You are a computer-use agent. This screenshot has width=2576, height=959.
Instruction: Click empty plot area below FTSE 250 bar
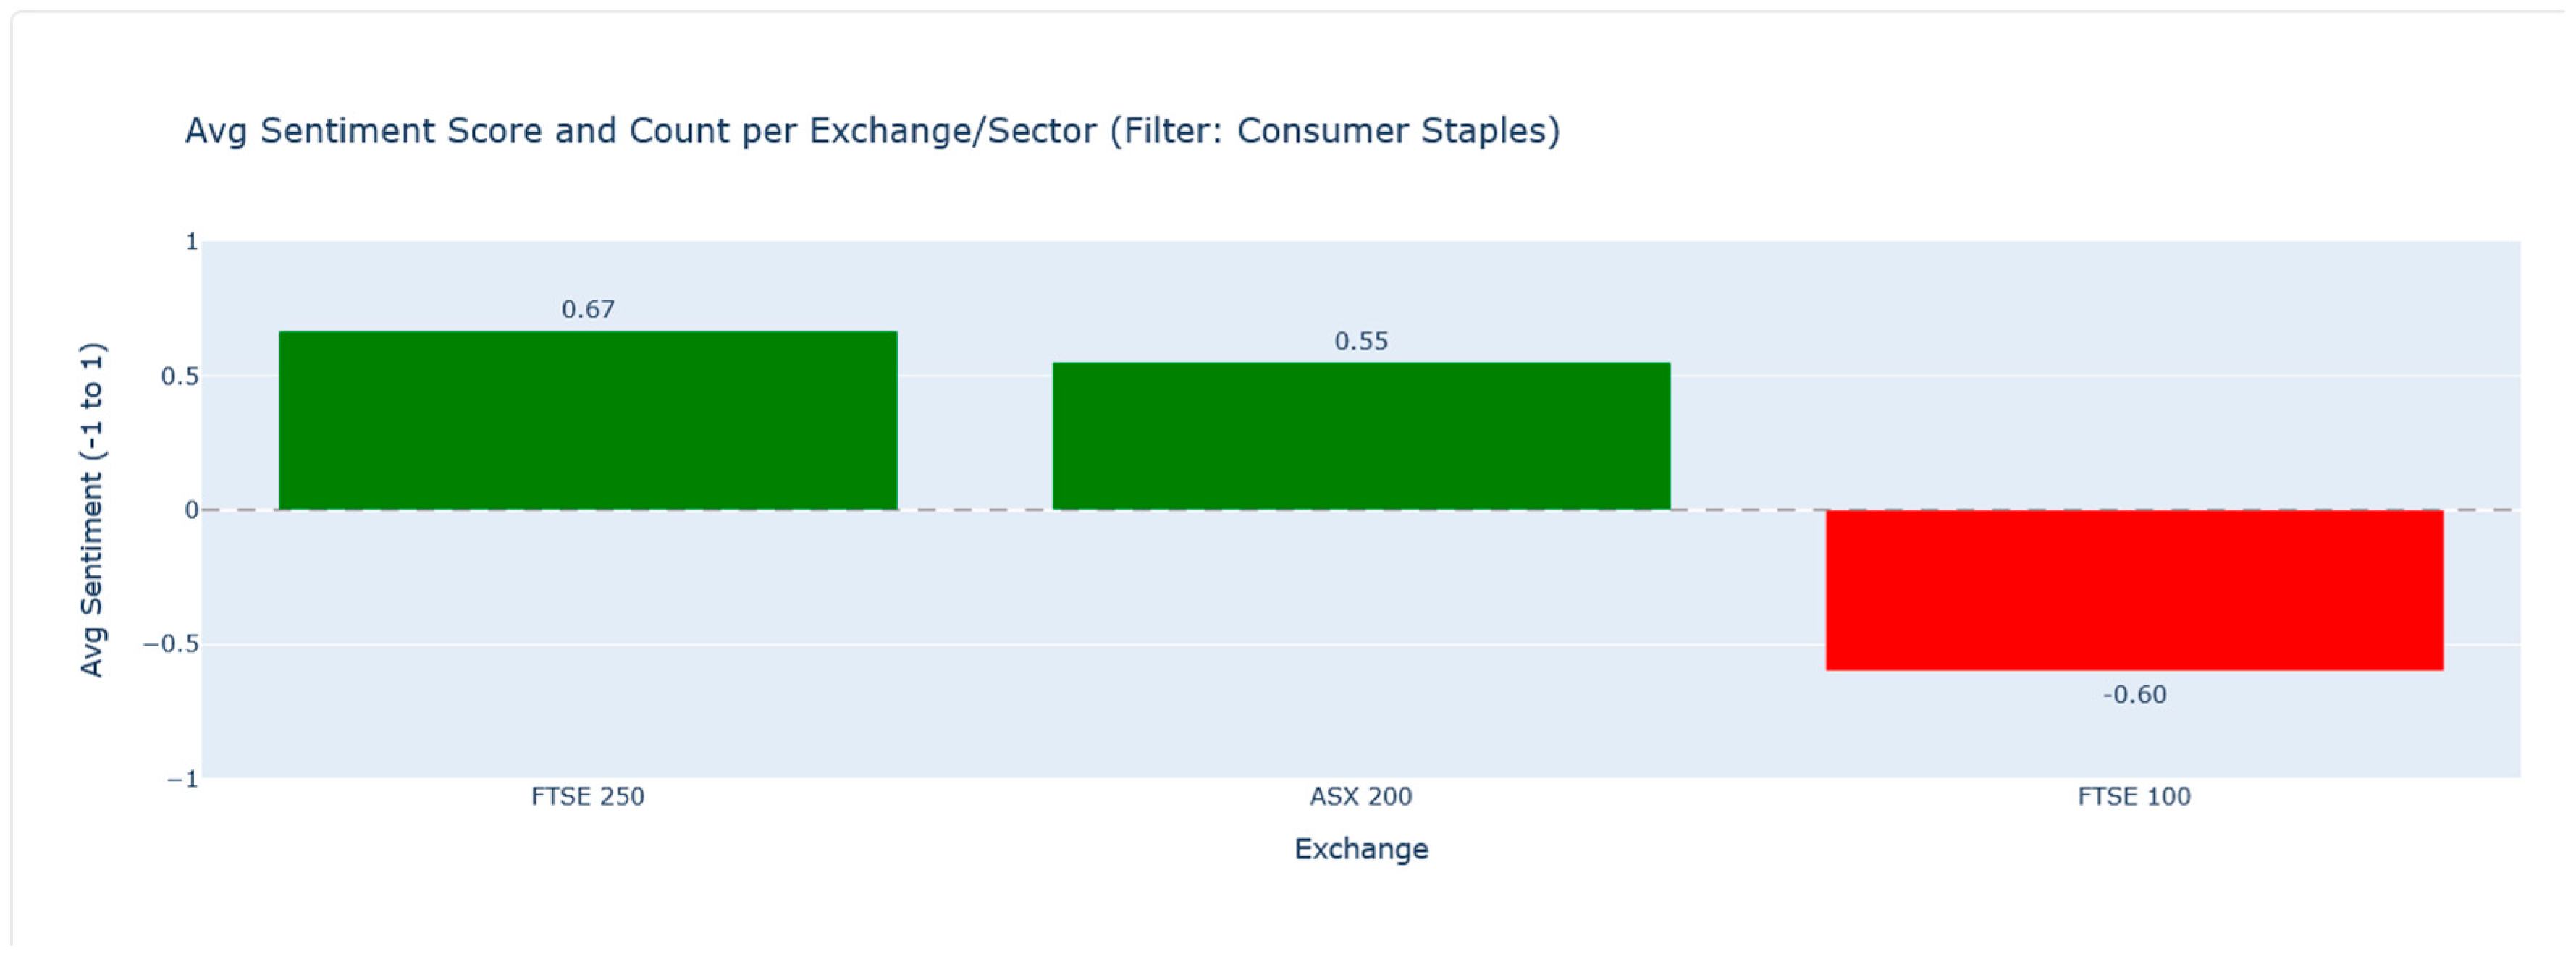[x=588, y=650]
